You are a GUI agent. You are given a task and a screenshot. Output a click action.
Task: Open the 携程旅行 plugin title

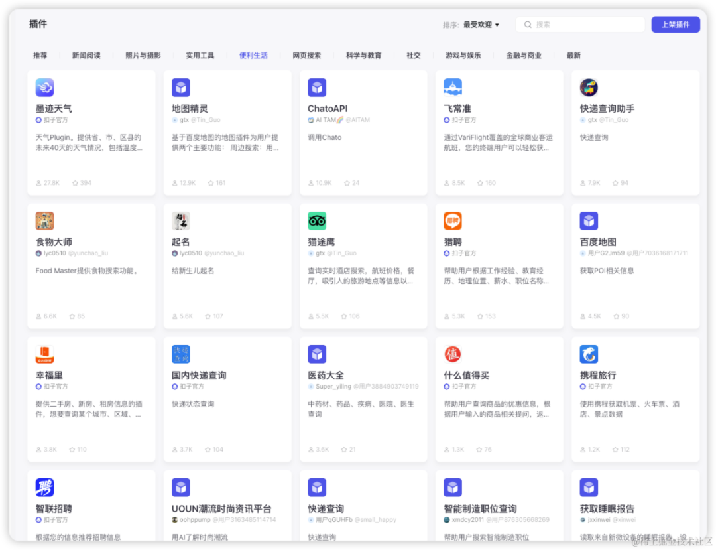(x=598, y=376)
